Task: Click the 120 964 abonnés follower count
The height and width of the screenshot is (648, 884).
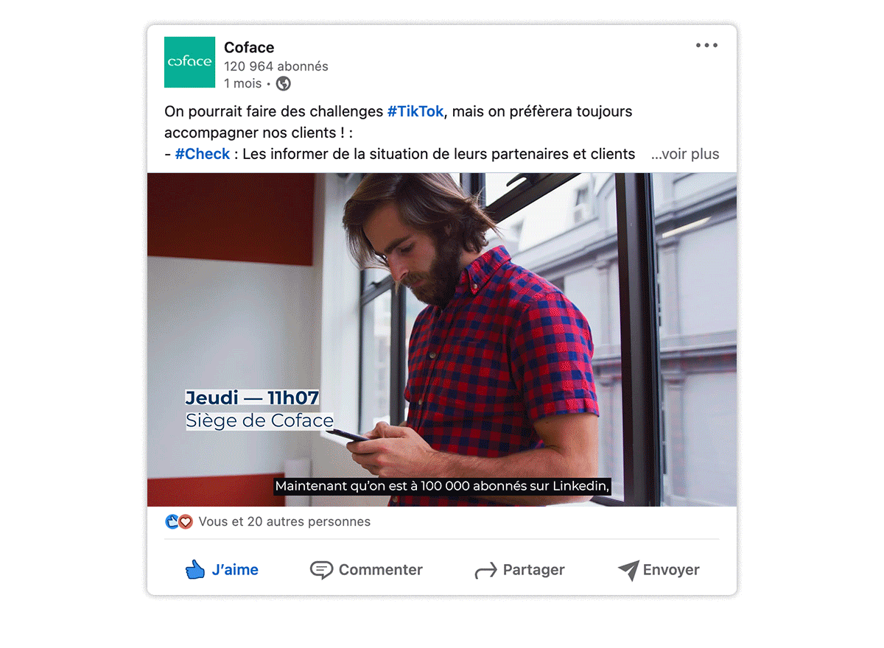Action: pos(276,66)
